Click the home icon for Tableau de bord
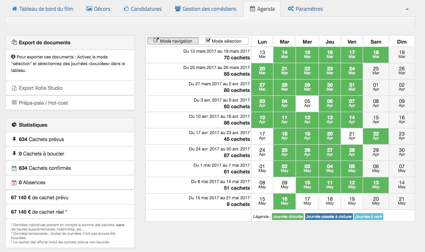Screen dimensions: 425x252 pos(15,9)
